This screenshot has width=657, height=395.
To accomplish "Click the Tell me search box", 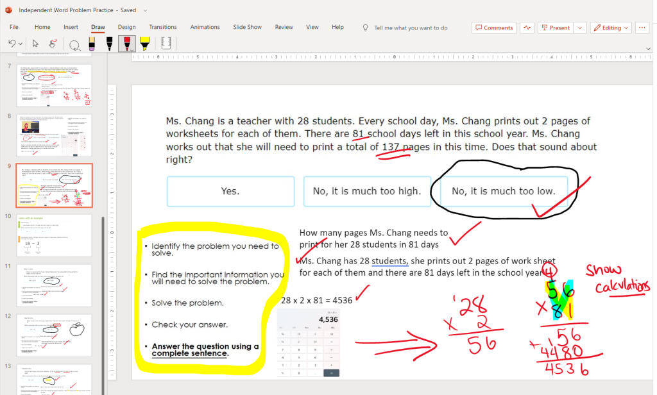I will click(x=411, y=28).
